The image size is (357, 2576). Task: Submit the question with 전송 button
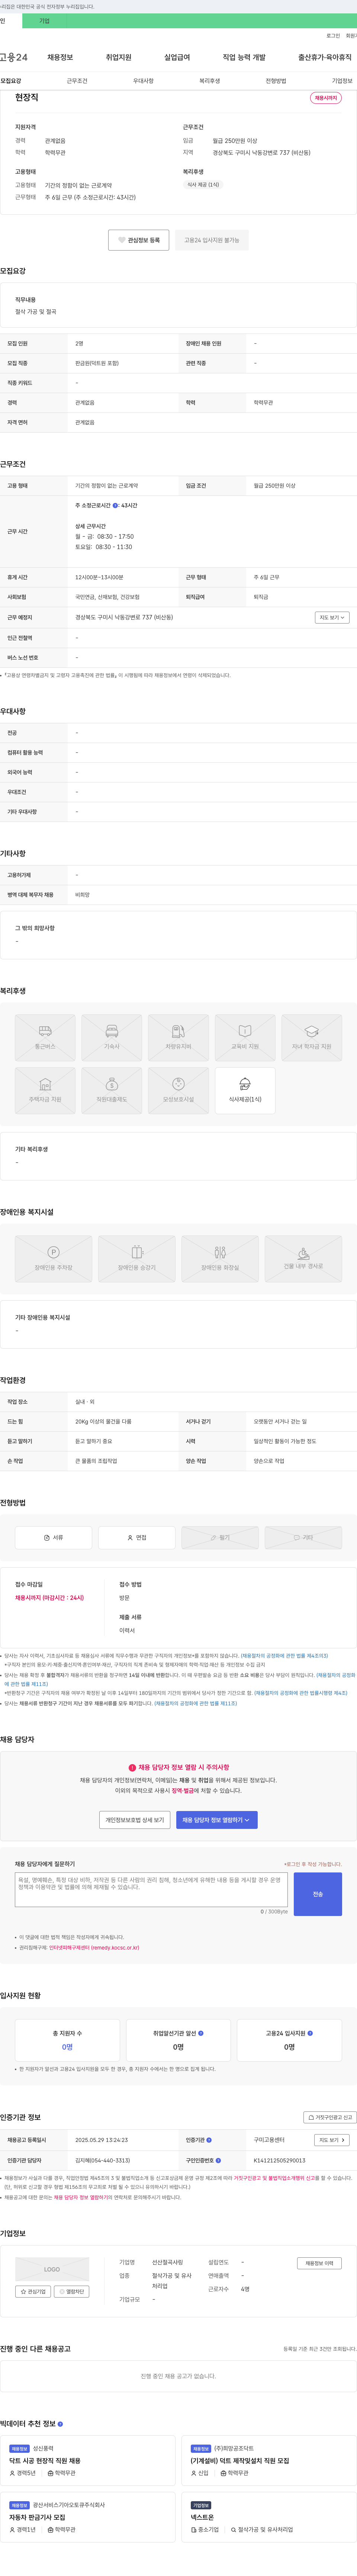(318, 1894)
